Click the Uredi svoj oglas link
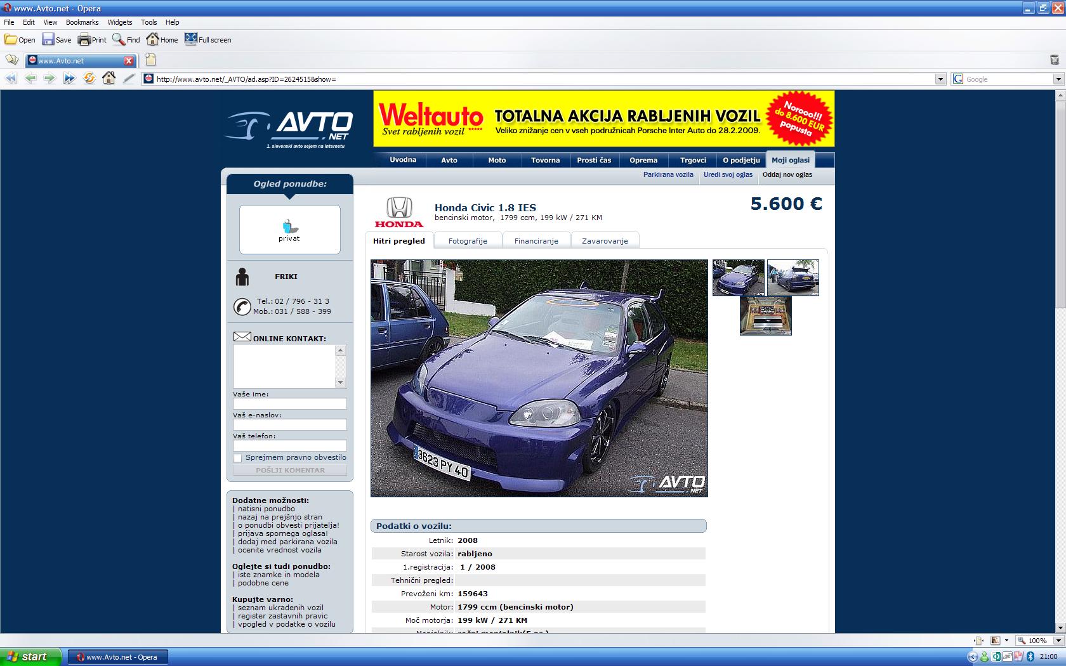The height and width of the screenshot is (666, 1066). tap(728, 174)
